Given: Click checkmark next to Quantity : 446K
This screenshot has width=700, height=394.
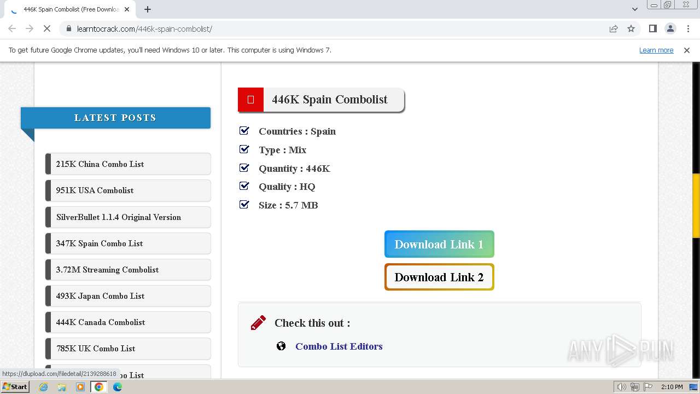Looking at the screenshot, I should coord(244,168).
